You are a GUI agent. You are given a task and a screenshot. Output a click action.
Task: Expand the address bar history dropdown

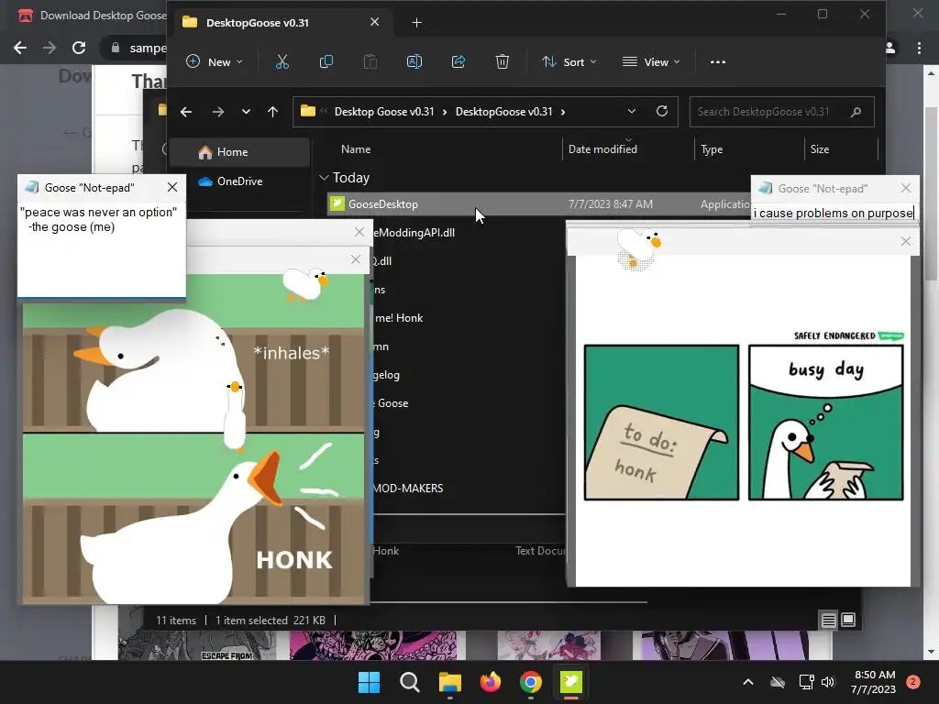click(631, 111)
